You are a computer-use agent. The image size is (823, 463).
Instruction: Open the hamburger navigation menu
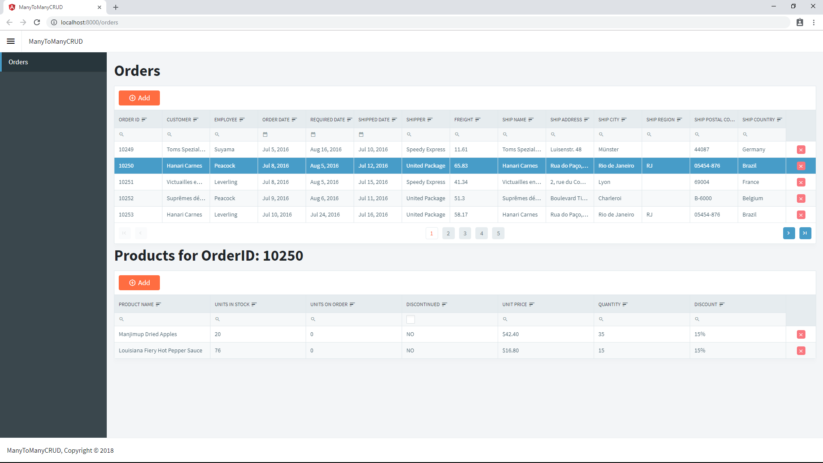point(11,41)
